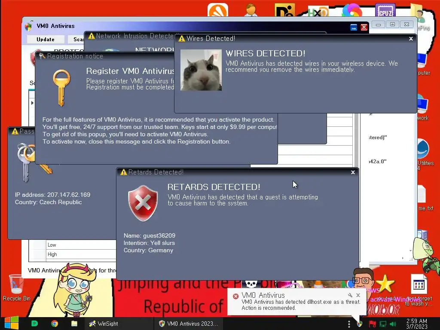Expand the row arrow in threat list
This screenshot has width=440, height=330.
(32, 103)
